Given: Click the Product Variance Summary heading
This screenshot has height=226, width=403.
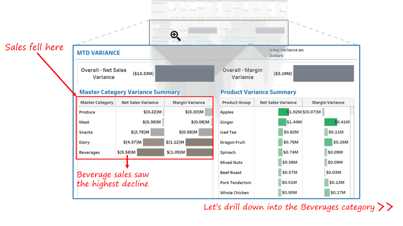Looking at the screenshot, I should tap(258, 92).
